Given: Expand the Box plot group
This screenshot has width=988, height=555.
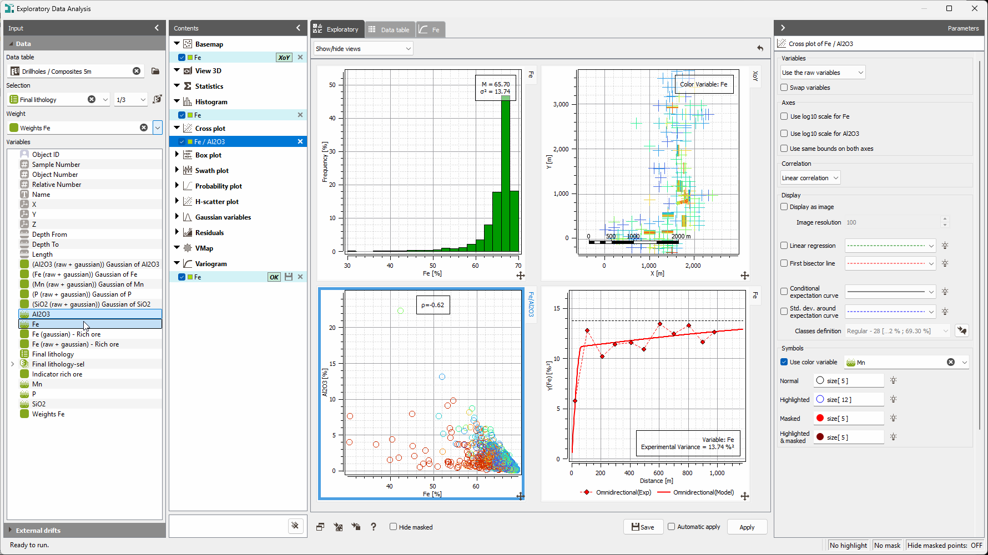Looking at the screenshot, I should coord(177,155).
